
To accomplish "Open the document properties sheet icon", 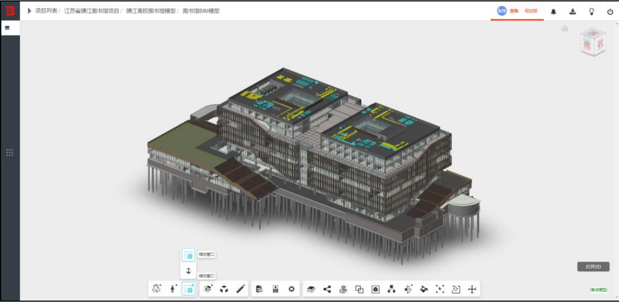I will coord(259,289).
